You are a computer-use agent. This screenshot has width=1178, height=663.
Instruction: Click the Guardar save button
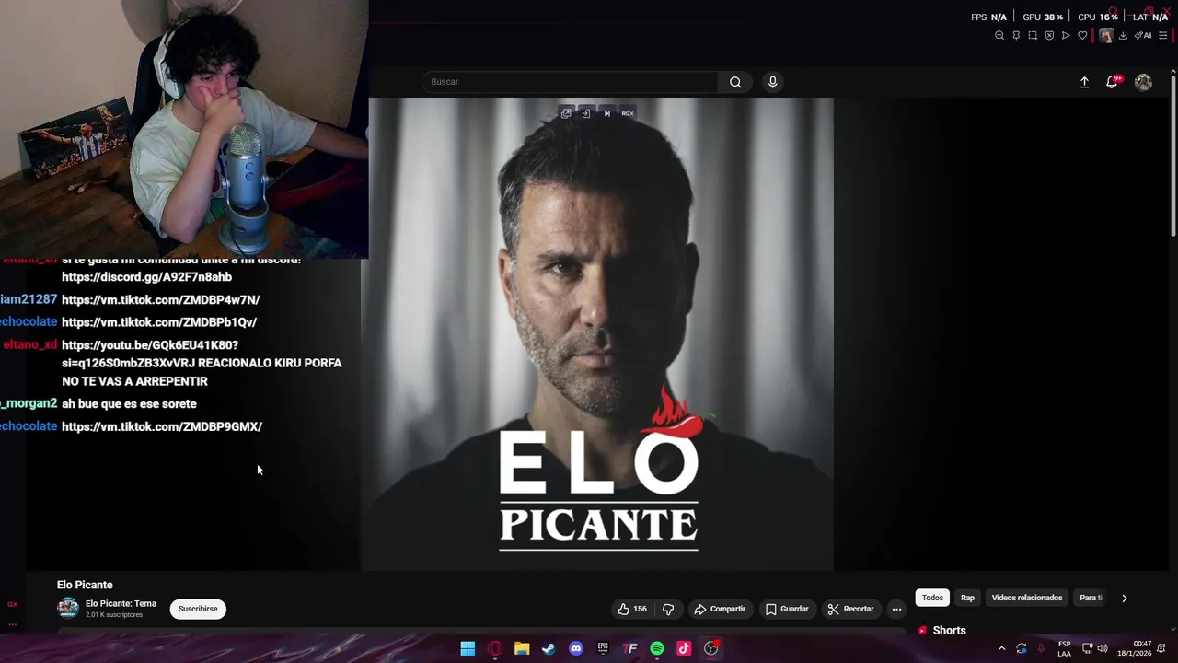pos(787,609)
